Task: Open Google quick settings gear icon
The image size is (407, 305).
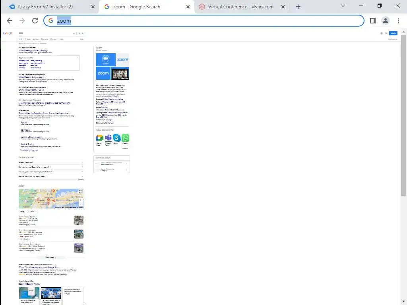Action: point(381,33)
